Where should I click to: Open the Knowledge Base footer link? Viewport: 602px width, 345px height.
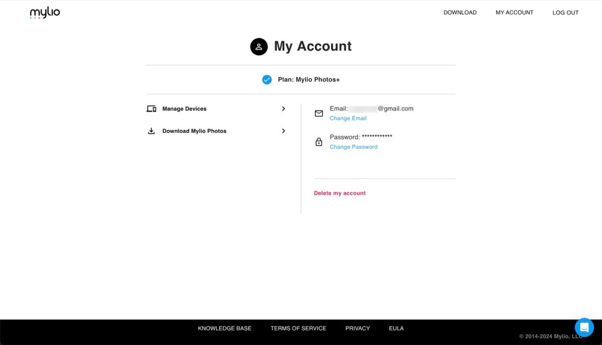click(x=225, y=328)
